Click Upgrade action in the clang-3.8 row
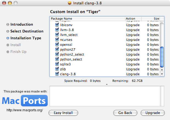 coord(133,74)
